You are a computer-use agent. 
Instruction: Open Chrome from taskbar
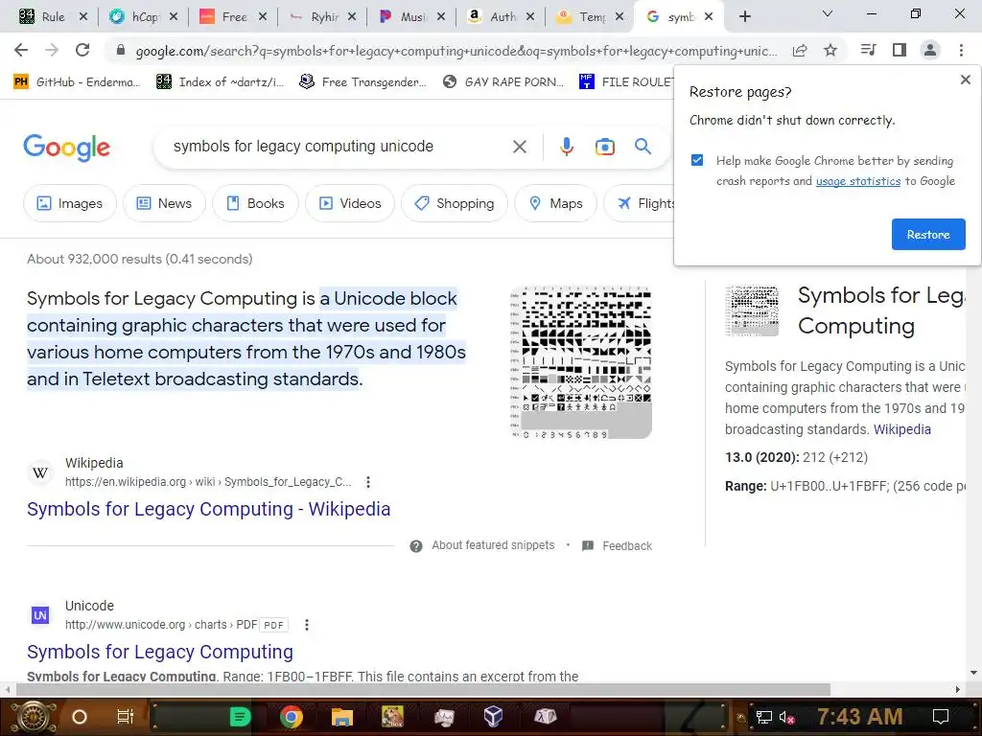(292, 717)
